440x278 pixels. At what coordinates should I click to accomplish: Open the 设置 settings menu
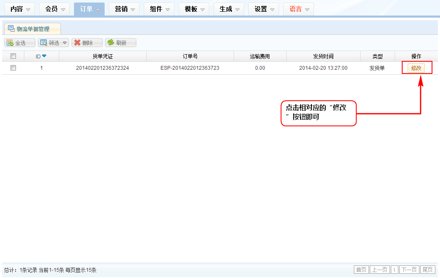[263, 9]
